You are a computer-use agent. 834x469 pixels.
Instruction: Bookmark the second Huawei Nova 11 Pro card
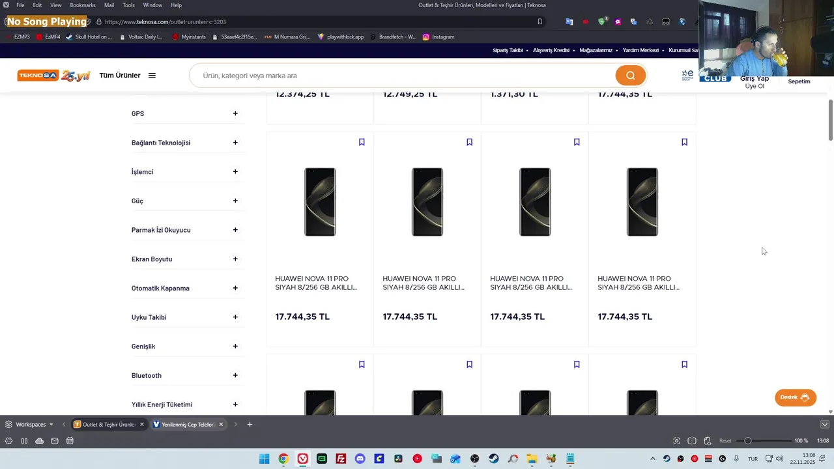(x=469, y=142)
